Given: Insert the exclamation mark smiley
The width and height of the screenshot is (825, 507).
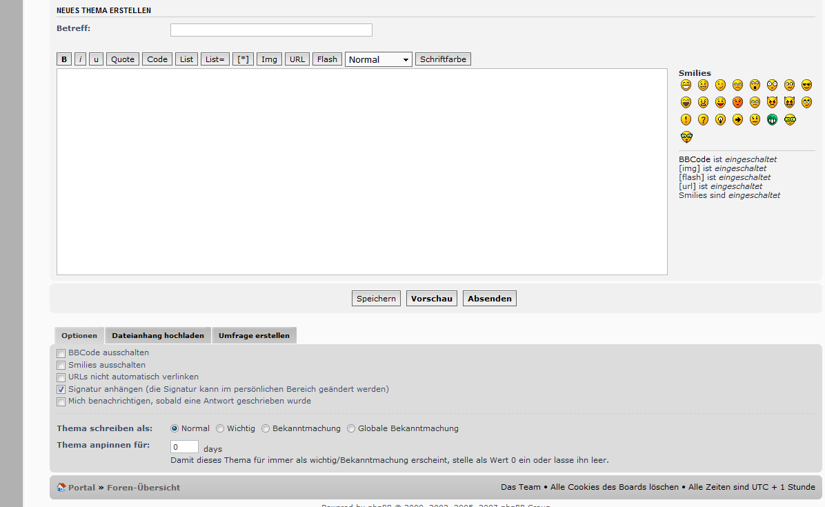Looking at the screenshot, I should [x=686, y=119].
